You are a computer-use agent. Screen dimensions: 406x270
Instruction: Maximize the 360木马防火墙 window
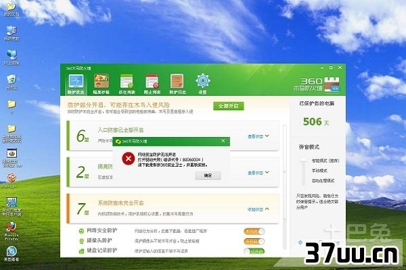(331, 67)
